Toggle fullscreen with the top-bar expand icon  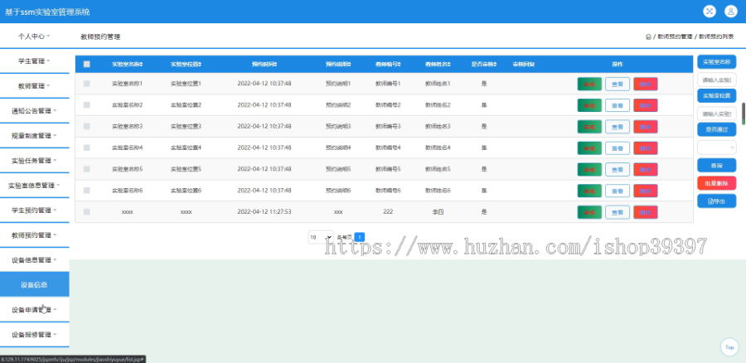coord(710,12)
